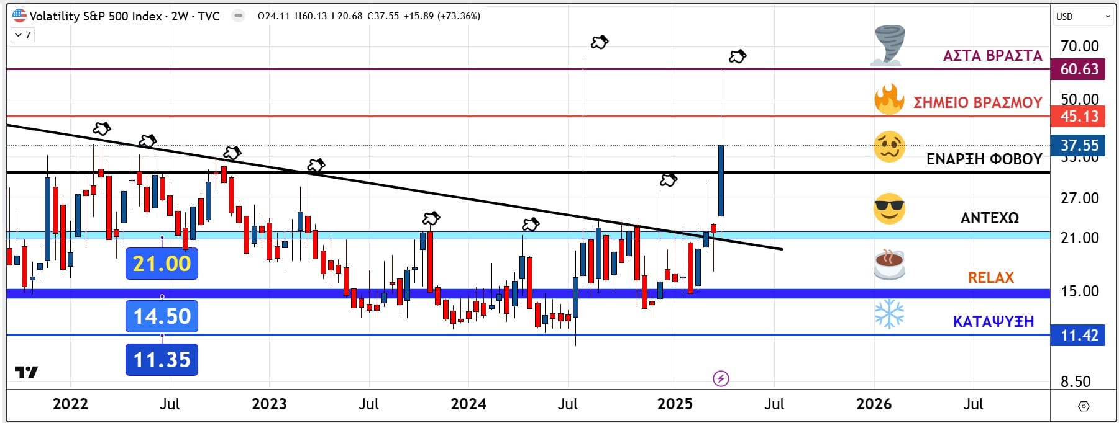Click the 8.50 value on the price scale
This screenshot has width=1119, height=423.
pyautogui.click(x=1076, y=381)
